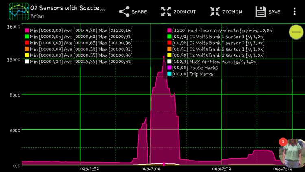Image resolution: width=305 pixels, height=172 pixels.
Task: Tap the 8000 y-axis label
Action: tap(15, 95)
